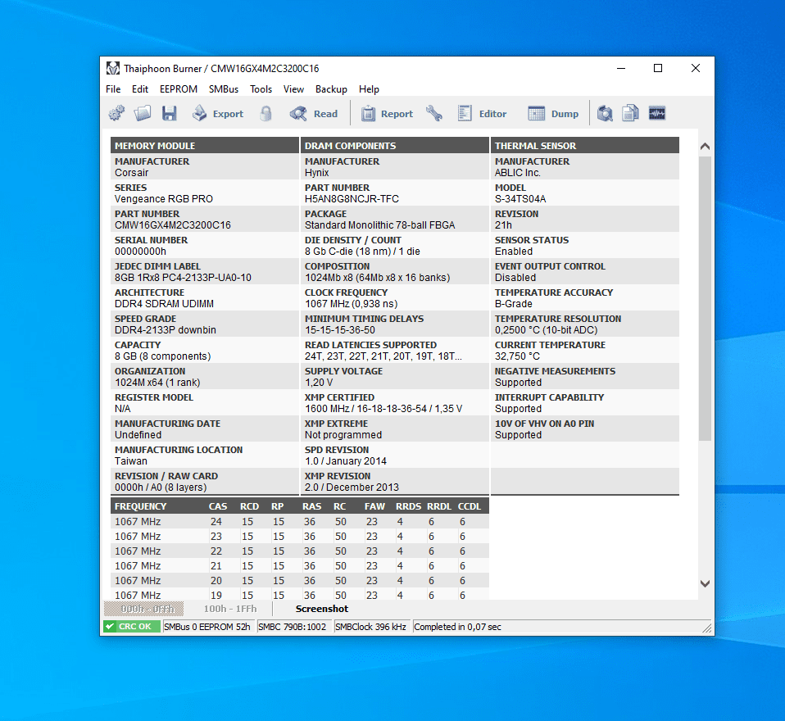Click the FREQUENCY table column header
Viewport: 785px width, 721px height.
point(141,506)
